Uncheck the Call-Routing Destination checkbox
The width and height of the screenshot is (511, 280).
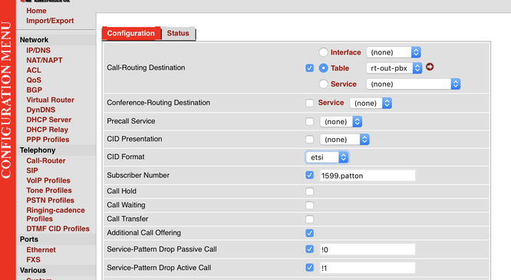point(309,68)
